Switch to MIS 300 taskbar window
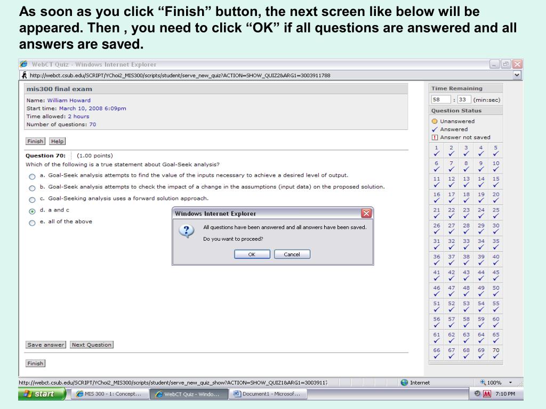 pyautogui.click(x=109, y=394)
